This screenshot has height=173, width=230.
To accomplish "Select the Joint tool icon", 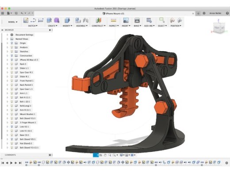I will 86,20.
